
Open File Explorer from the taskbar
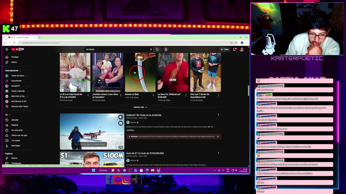point(152,170)
